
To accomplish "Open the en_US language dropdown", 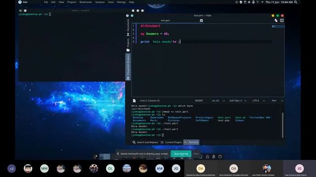I will 218,101.
